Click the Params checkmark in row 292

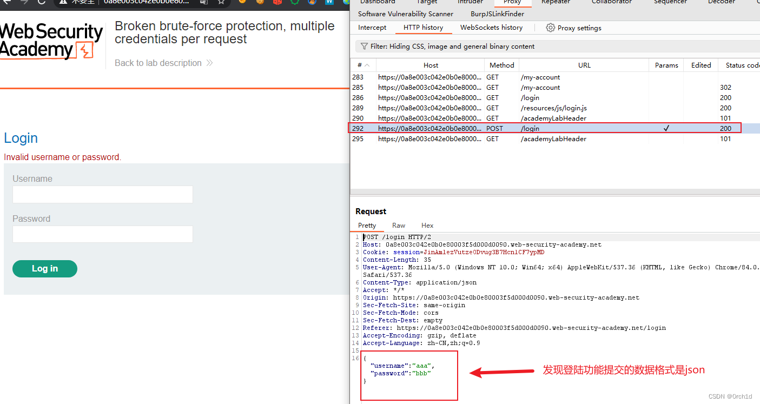click(x=666, y=129)
